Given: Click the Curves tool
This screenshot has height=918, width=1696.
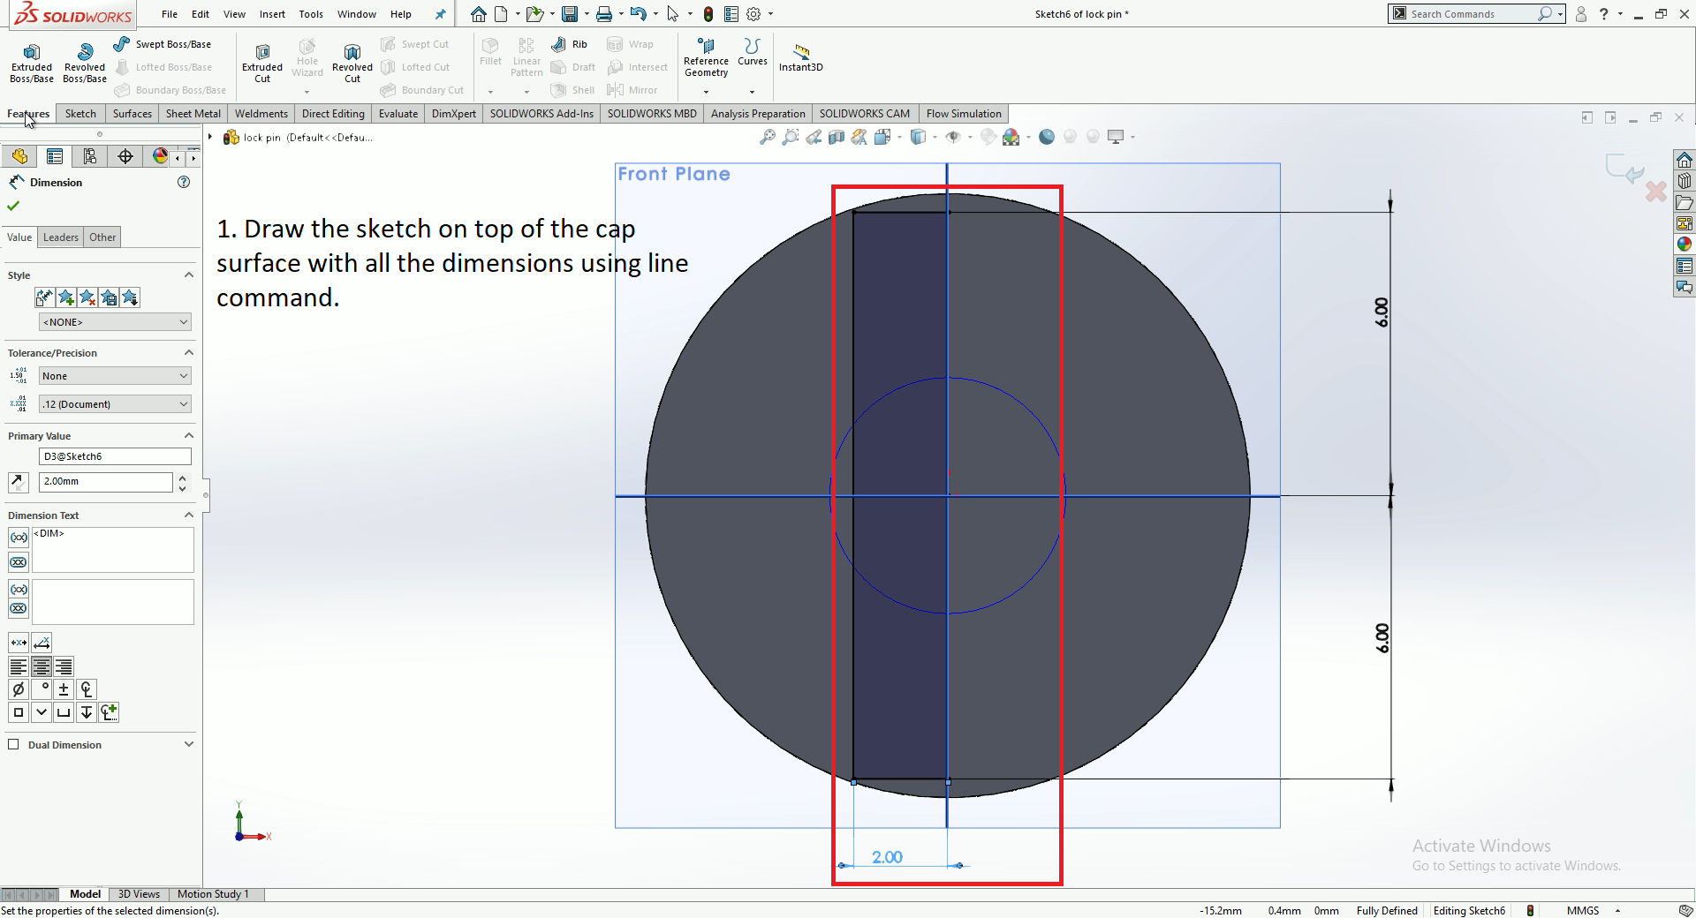Looking at the screenshot, I should tap(753, 51).
